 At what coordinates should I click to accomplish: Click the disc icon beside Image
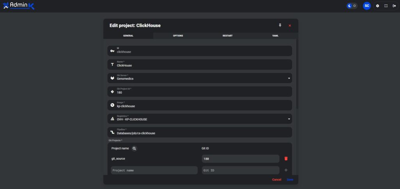(x=112, y=105)
